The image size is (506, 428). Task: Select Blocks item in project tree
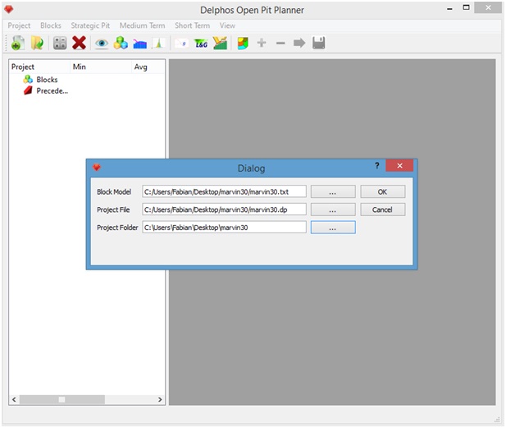pos(47,80)
